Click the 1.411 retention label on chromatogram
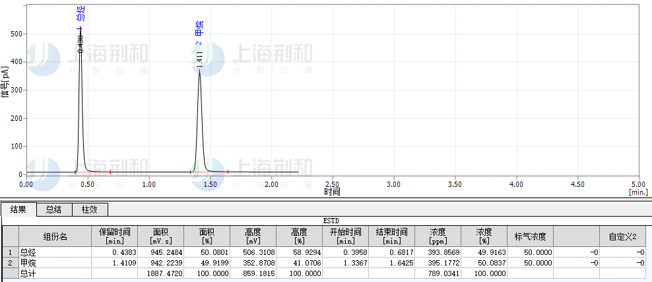Viewport: 652px width, 282px height. [x=199, y=59]
